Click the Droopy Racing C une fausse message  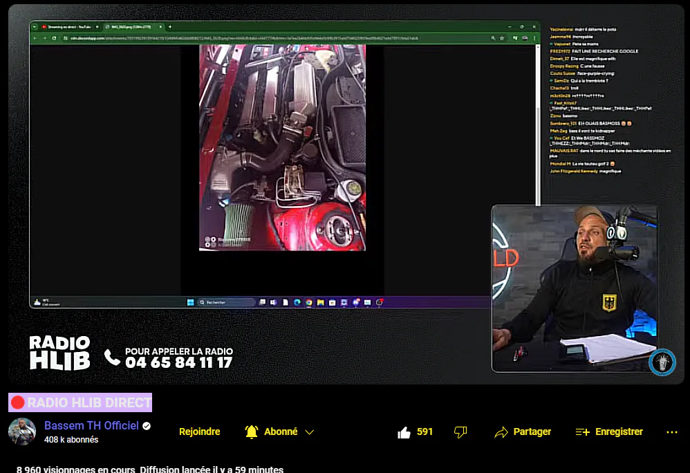(x=577, y=66)
